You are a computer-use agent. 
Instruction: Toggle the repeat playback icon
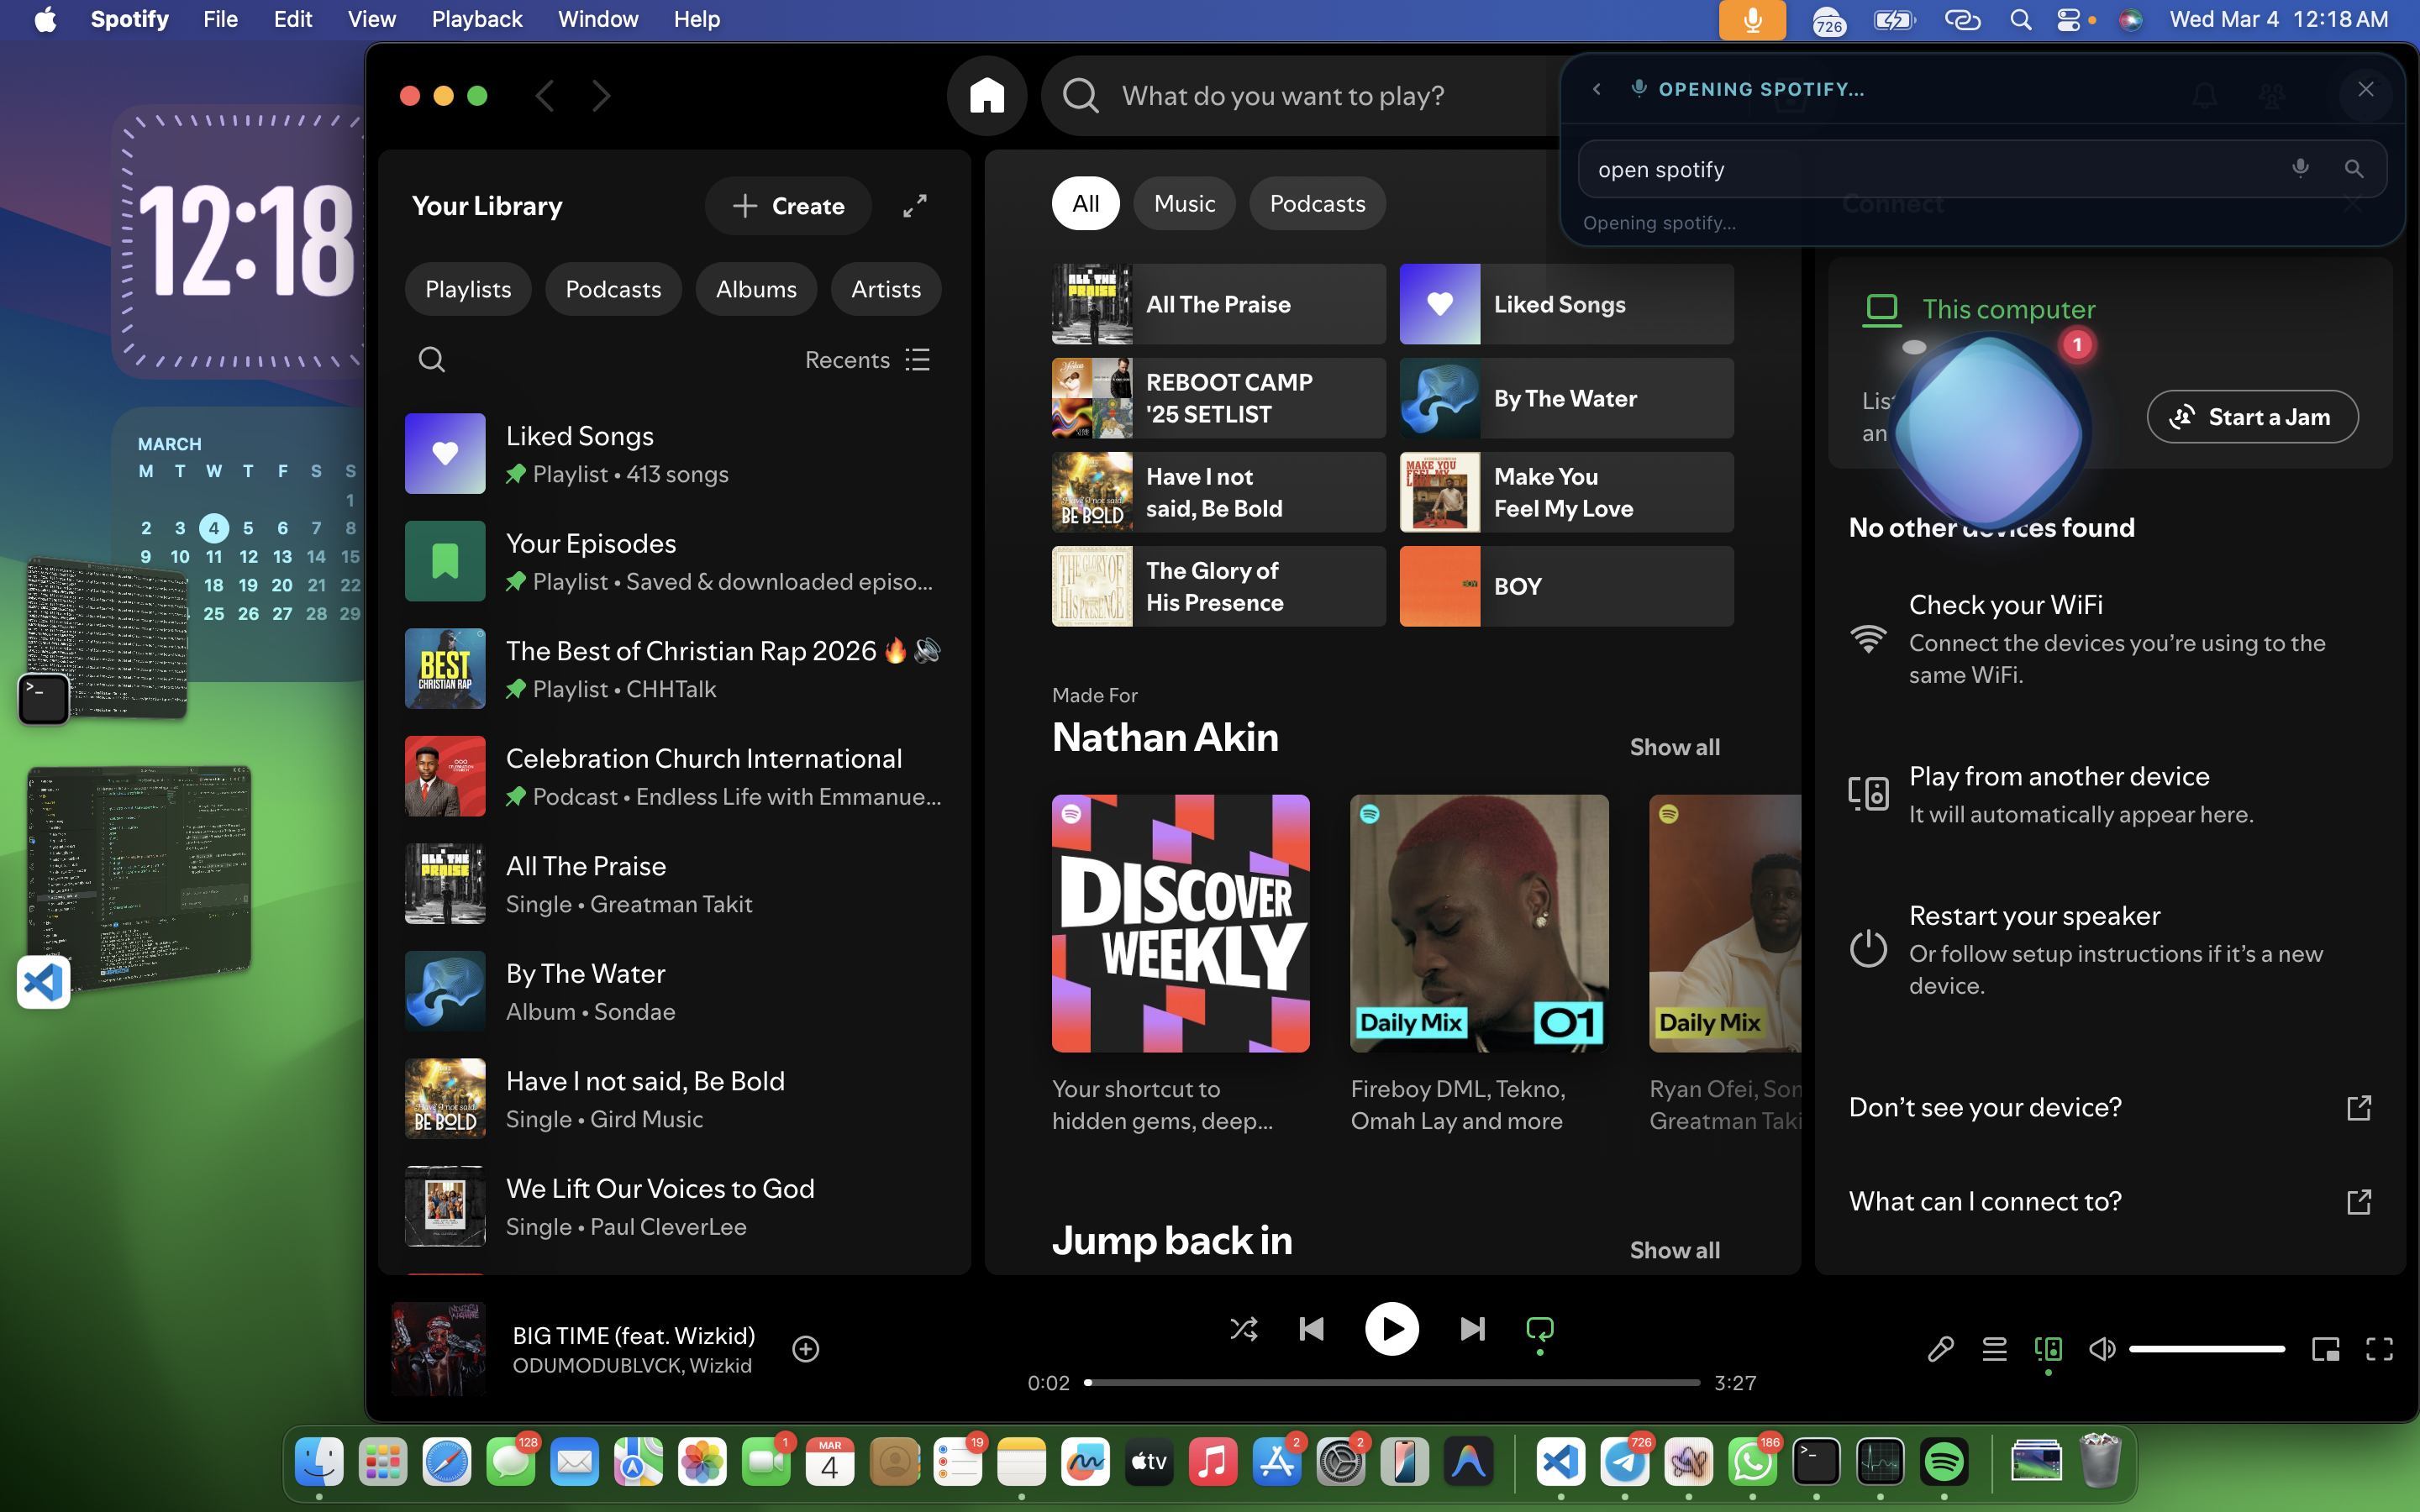click(x=1539, y=1329)
